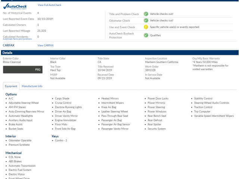Click the 'Trip Computer' option
The image size is (239, 179).
click(x=202, y=112)
